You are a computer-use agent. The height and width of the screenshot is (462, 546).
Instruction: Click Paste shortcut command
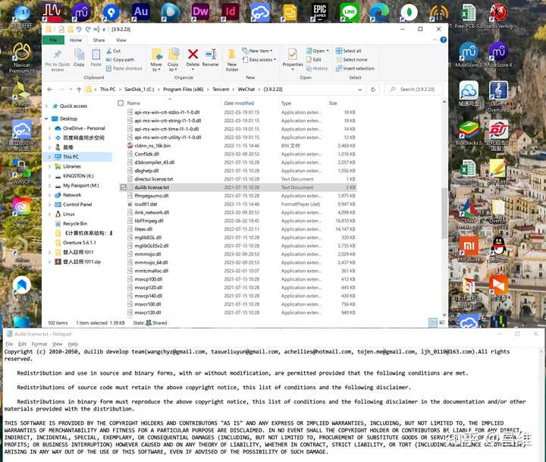coord(124,68)
